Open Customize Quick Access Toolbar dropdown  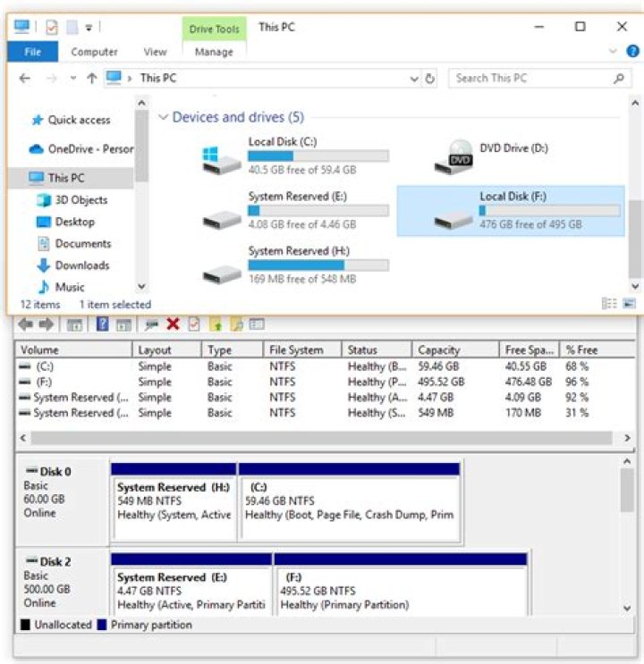(x=89, y=28)
